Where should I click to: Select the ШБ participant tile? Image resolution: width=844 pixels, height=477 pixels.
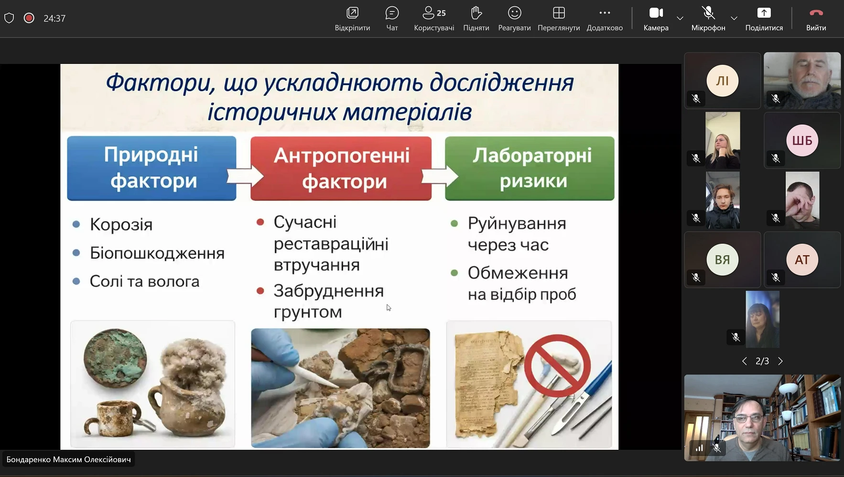tap(802, 140)
